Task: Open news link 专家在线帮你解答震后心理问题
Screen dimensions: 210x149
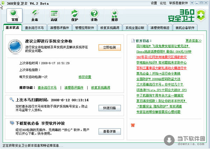Action: point(158,112)
